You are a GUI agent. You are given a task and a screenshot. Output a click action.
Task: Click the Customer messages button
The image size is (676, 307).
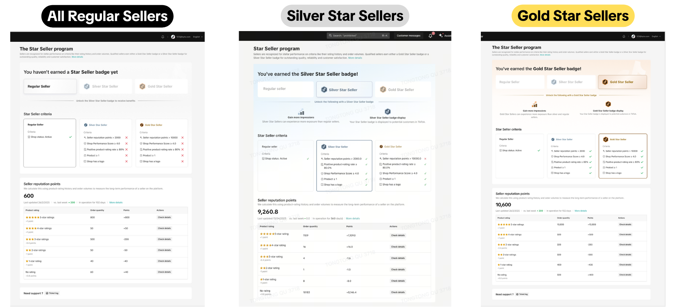click(x=409, y=36)
